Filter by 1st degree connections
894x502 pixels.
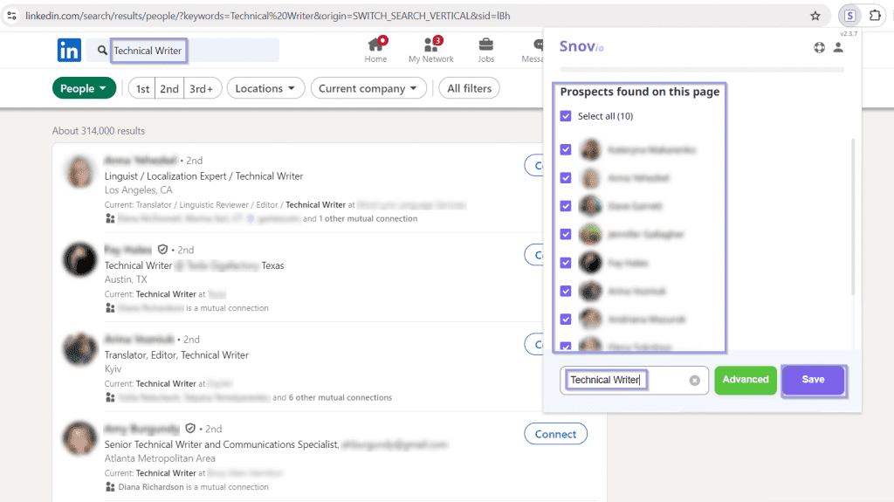[x=142, y=88]
